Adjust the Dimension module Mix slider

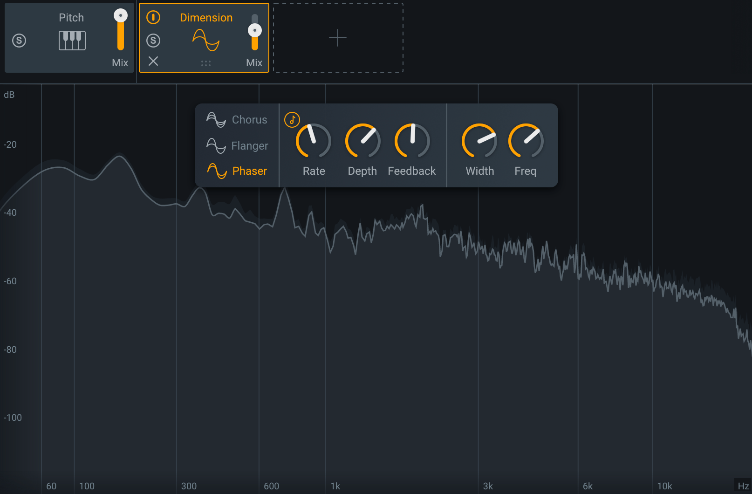click(255, 32)
